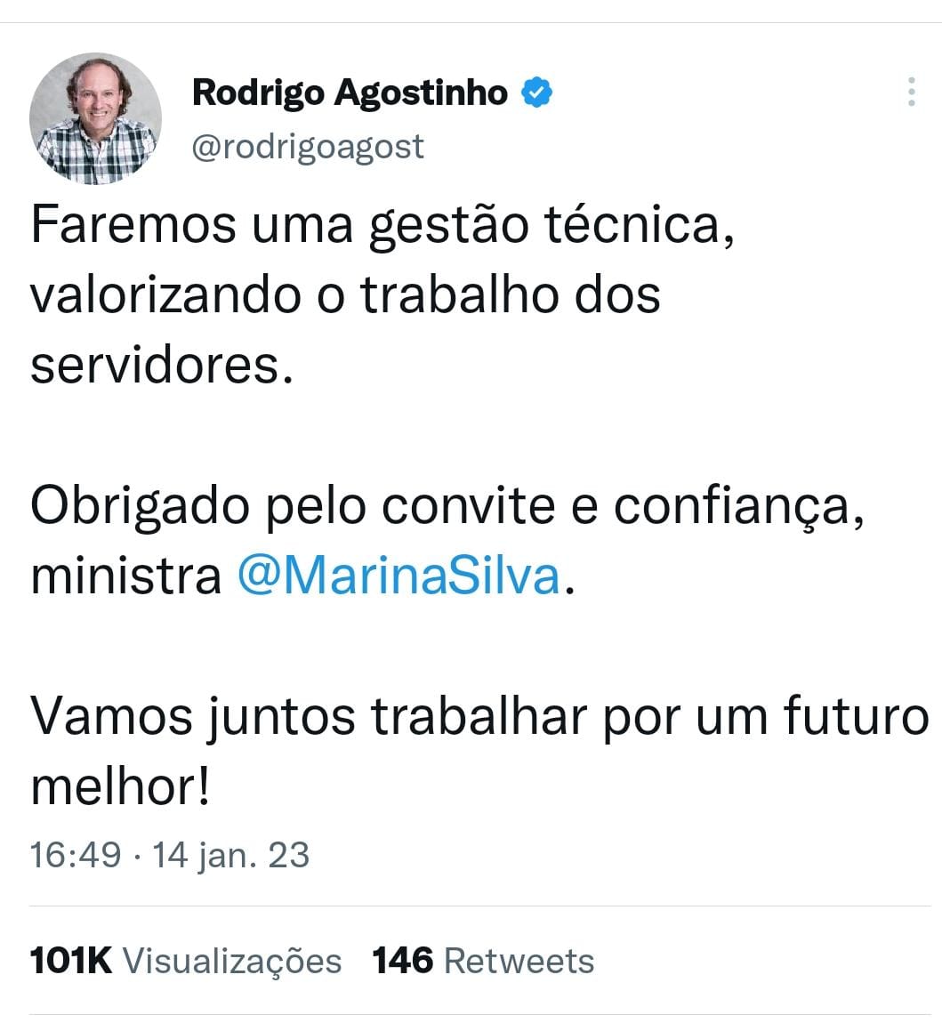Click the 16:49 timestamp

coord(76,855)
